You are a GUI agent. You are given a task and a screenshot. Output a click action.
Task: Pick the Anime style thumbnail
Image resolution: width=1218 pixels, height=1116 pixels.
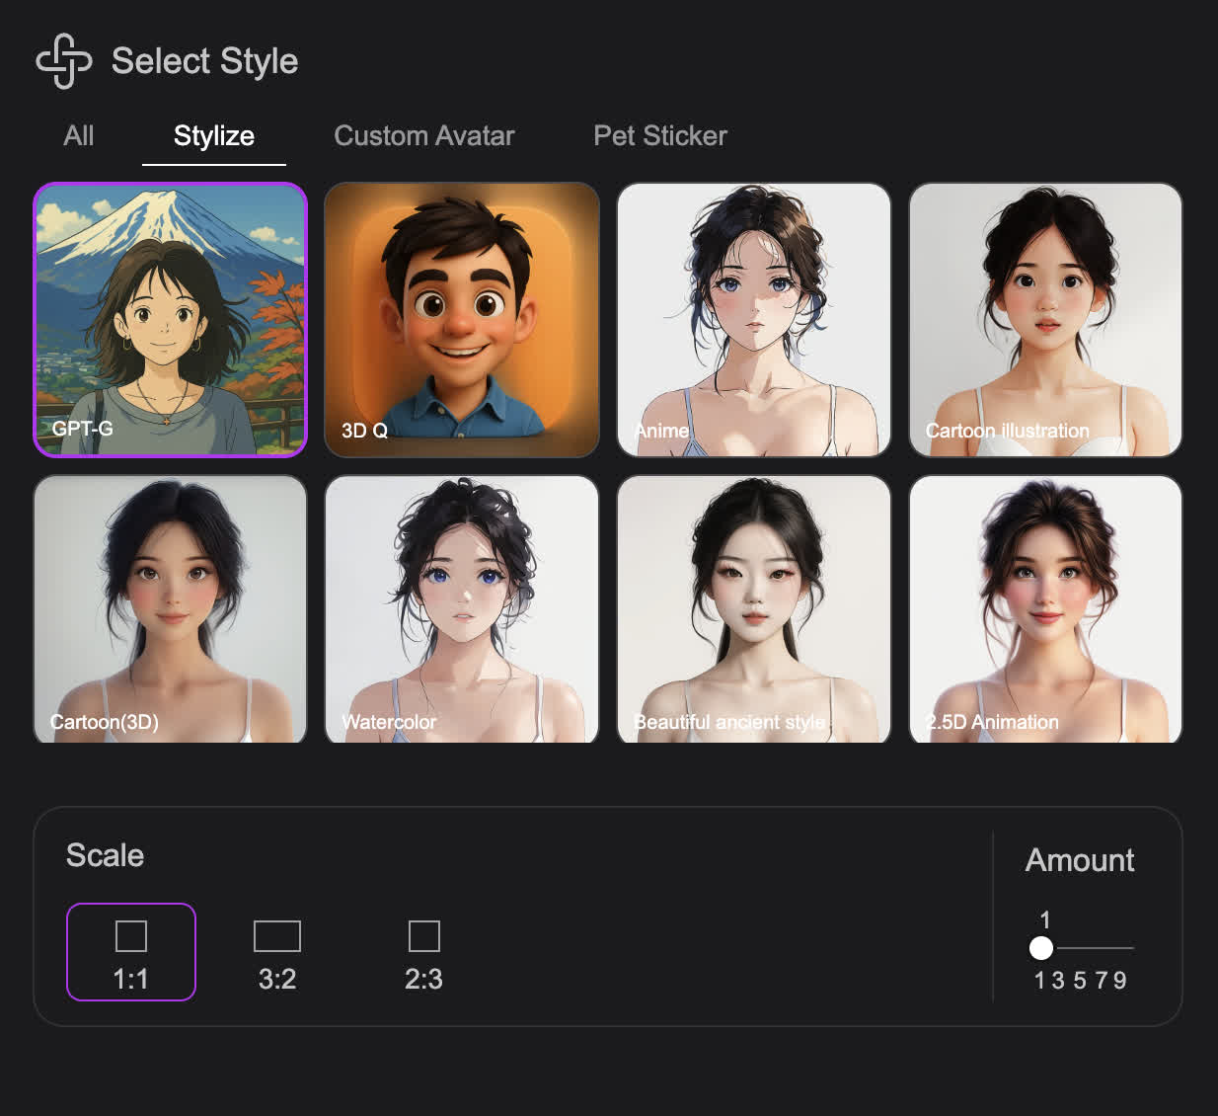click(754, 320)
